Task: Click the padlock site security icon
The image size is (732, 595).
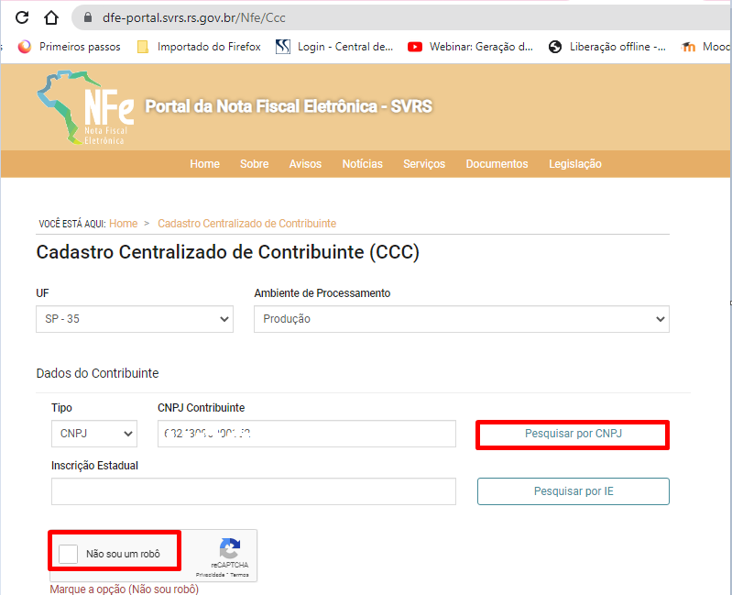Action: 88,17
